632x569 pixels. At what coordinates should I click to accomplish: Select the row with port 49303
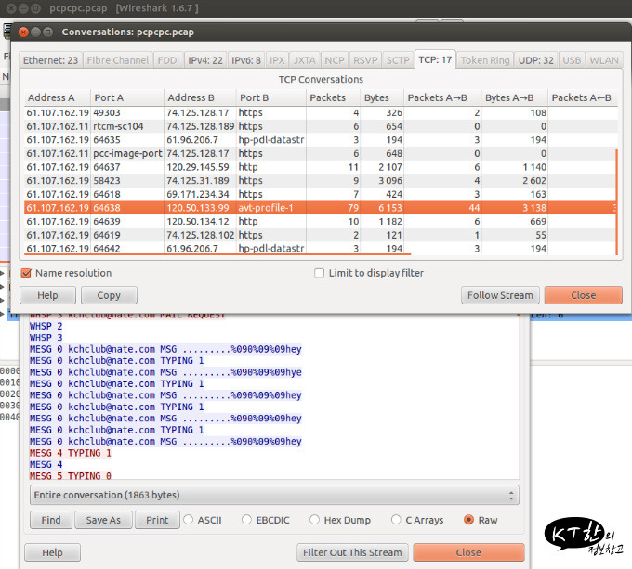(321, 112)
